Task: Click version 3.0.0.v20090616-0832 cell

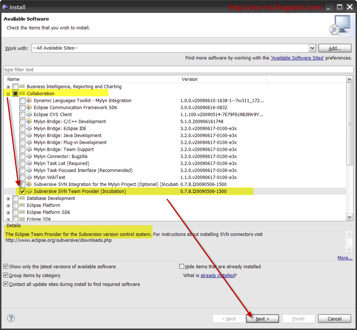Action: (204, 107)
